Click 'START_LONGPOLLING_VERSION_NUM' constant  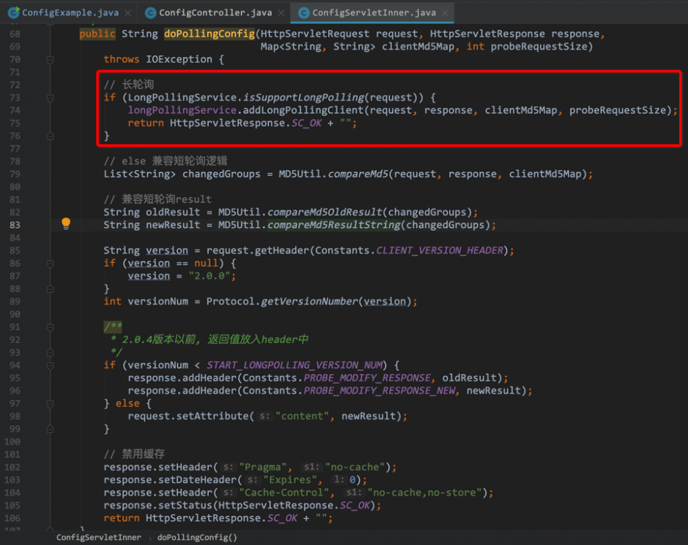[x=294, y=365]
